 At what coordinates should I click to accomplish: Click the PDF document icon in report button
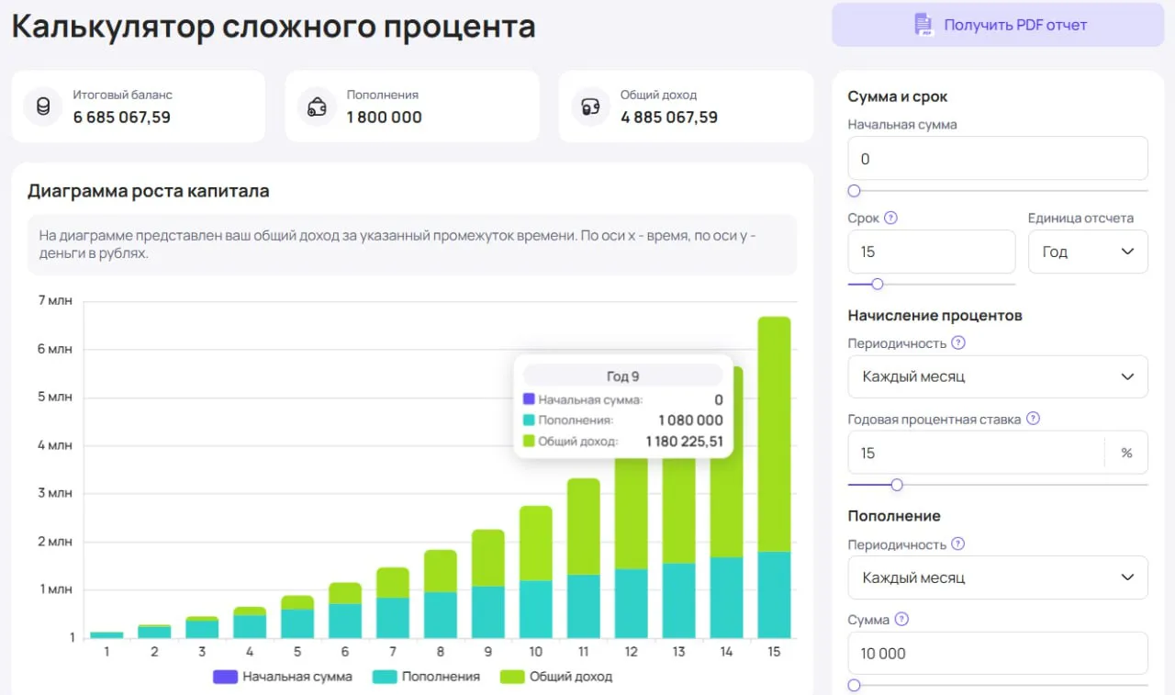coord(923,25)
